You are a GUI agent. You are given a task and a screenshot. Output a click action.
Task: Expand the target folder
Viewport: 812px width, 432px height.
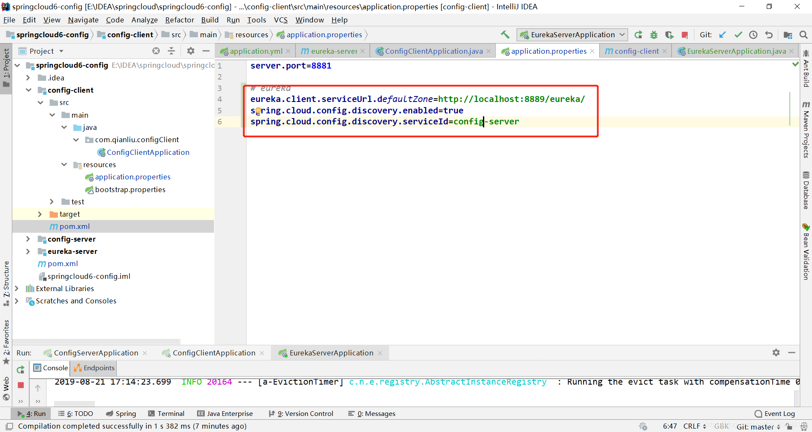click(40, 214)
